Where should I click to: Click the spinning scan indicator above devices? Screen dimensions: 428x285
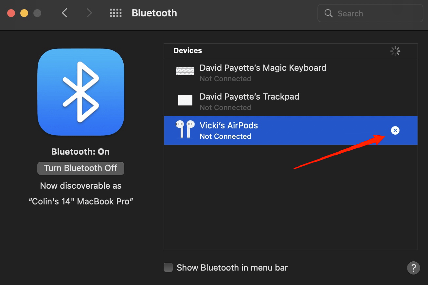click(x=395, y=51)
